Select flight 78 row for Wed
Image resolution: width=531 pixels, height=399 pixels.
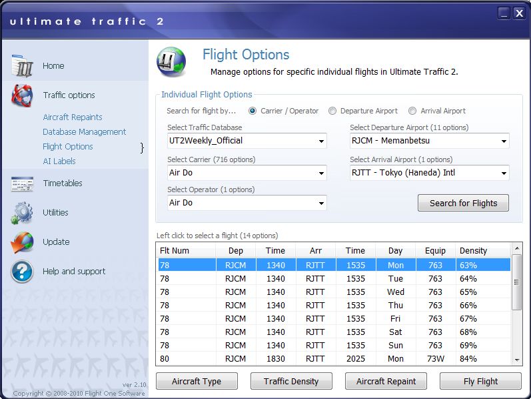click(334, 292)
